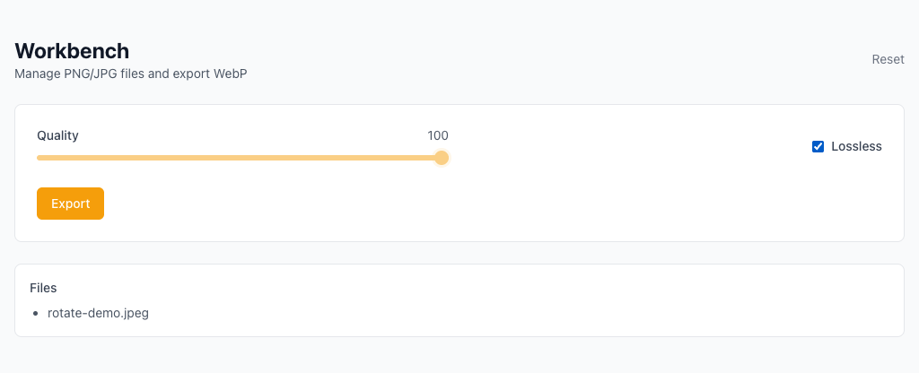Click the Workbench heading

[72, 51]
